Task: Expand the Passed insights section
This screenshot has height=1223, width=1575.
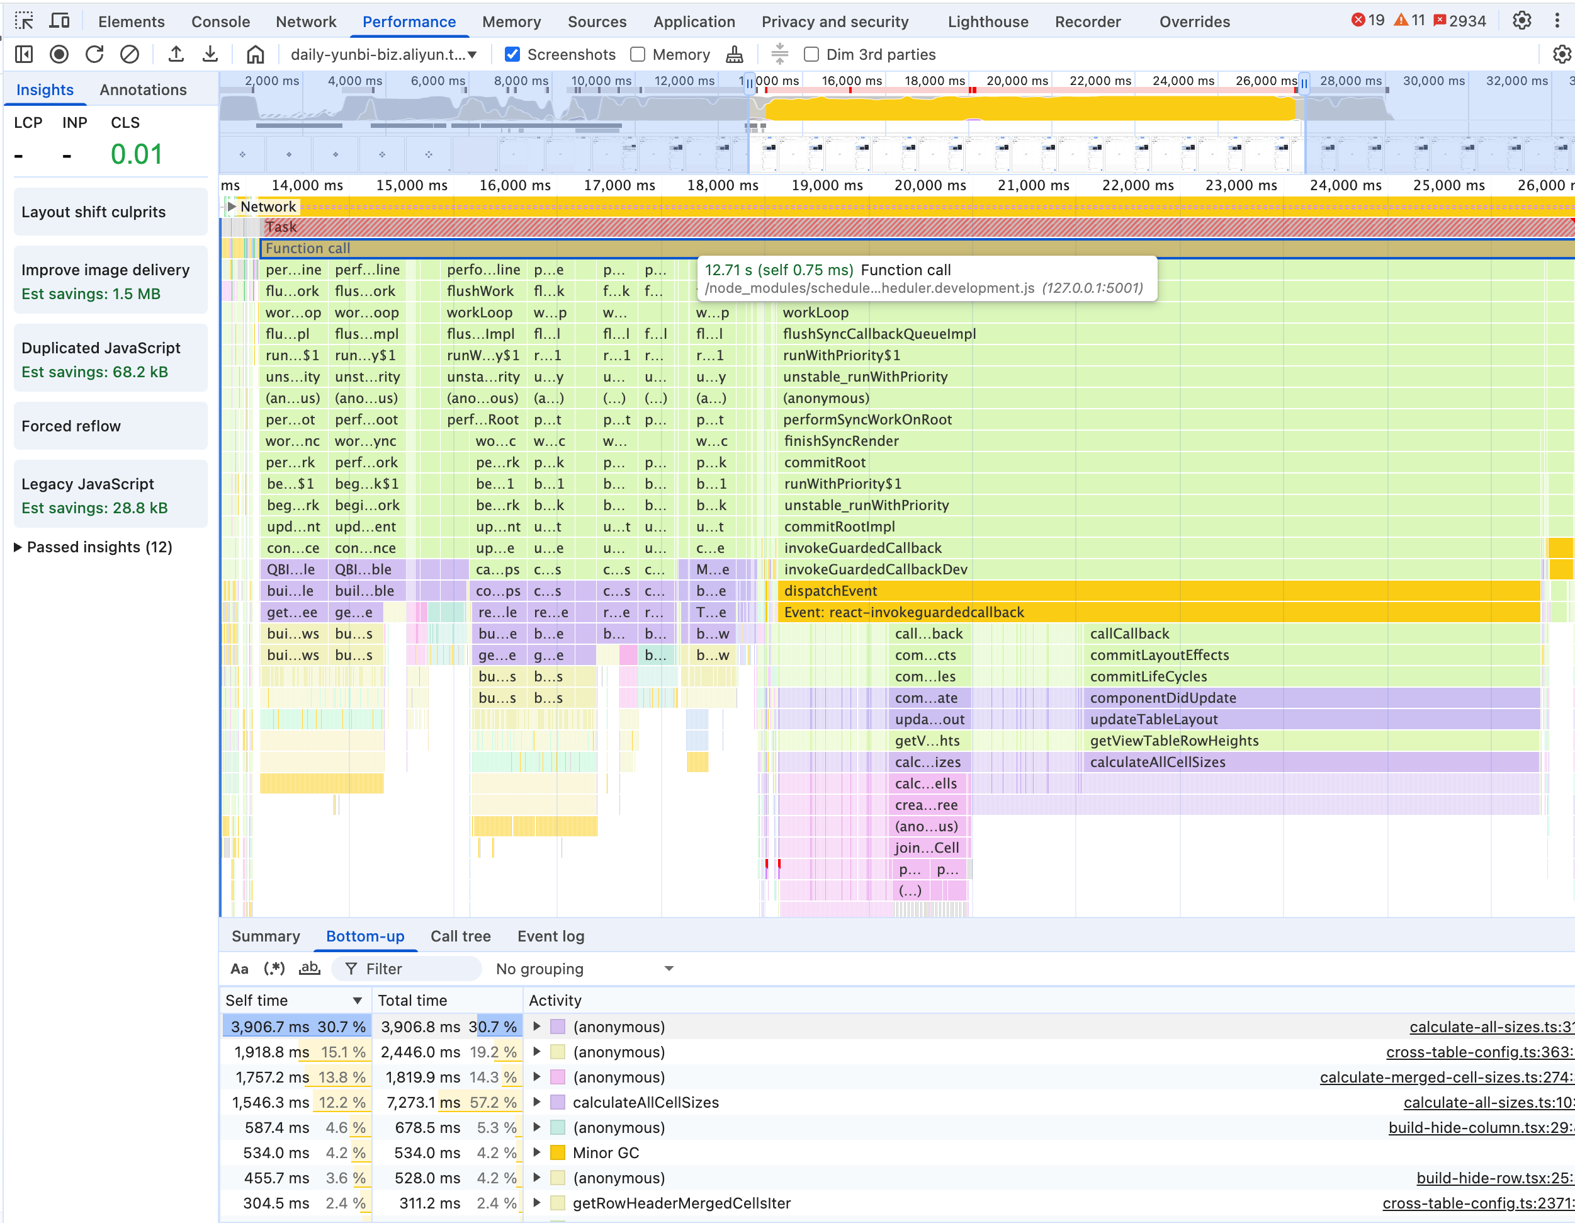Action: pyautogui.click(x=93, y=547)
